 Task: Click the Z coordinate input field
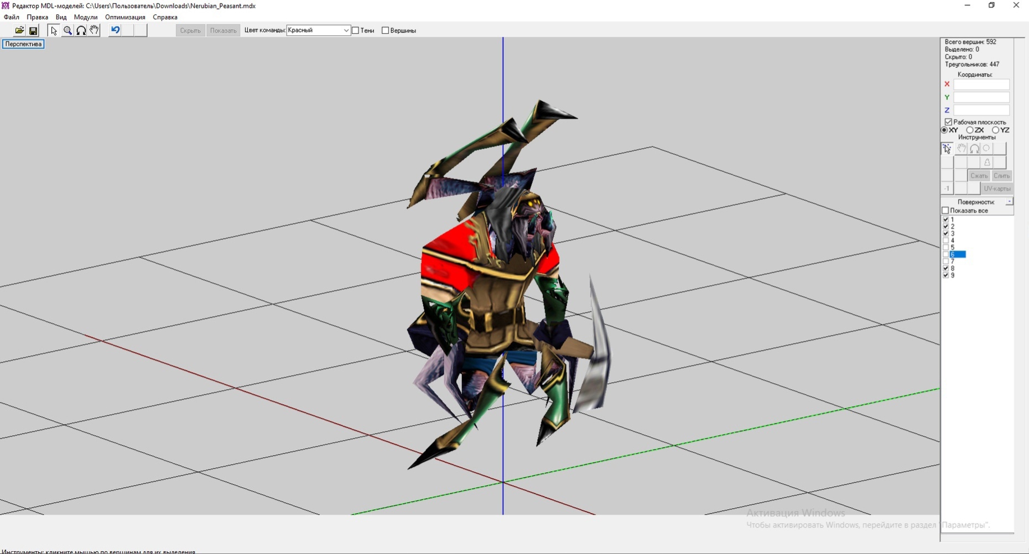point(981,110)
